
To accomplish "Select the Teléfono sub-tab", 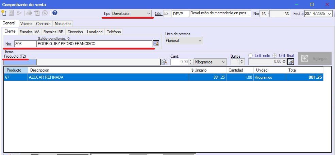I will 114,32.
